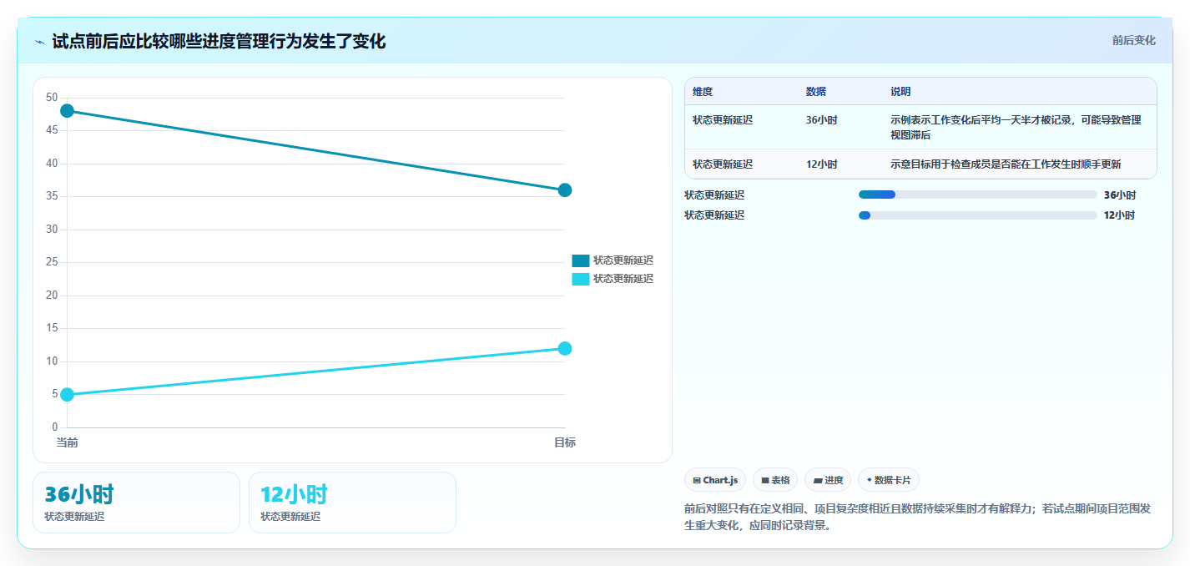Click the pulse icon beside the header title

(39, 42)
